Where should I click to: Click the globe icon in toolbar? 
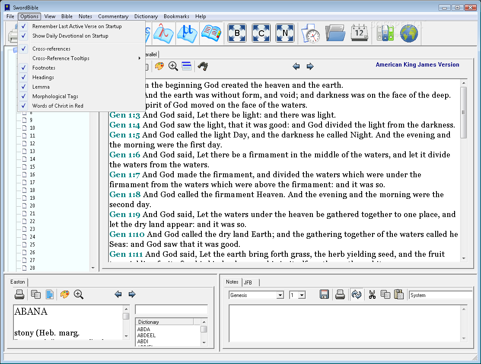coord(408,33)
